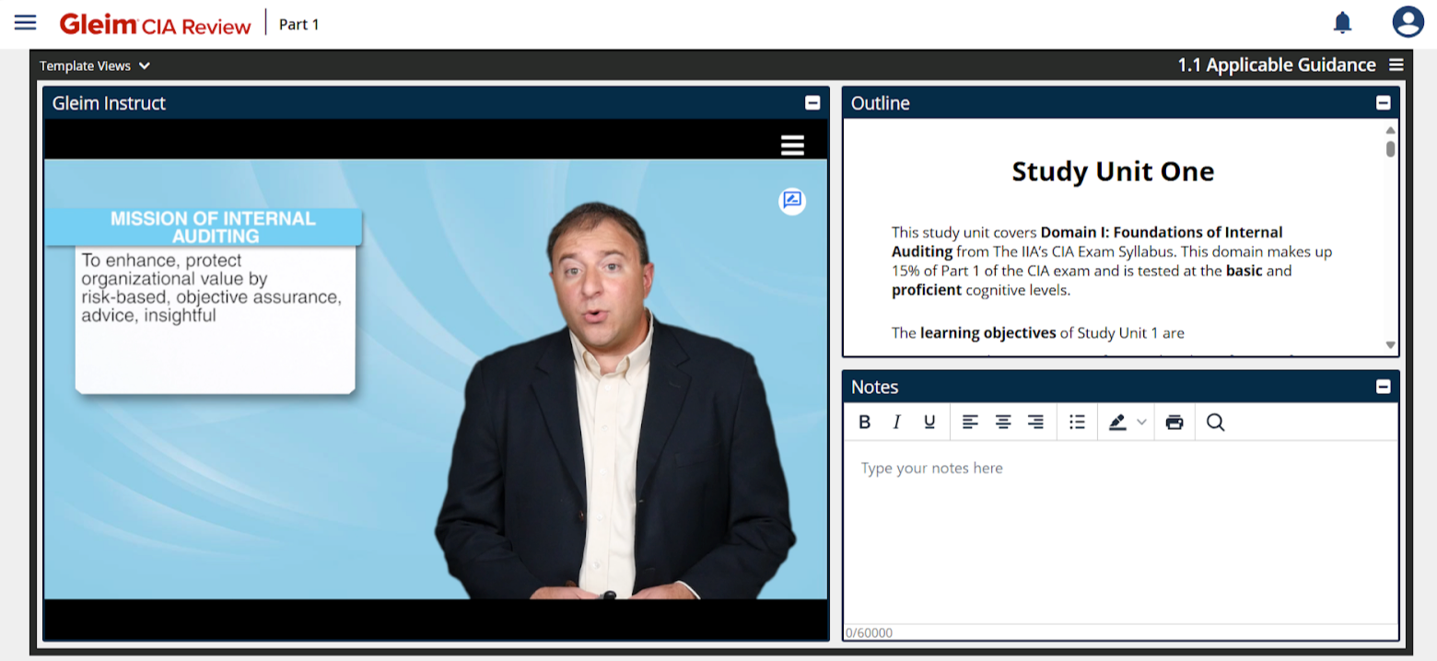Open the video player menu overlay

tap(790, 145)
